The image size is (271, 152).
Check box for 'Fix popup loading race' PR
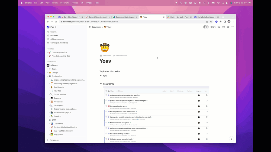[106, 106]
